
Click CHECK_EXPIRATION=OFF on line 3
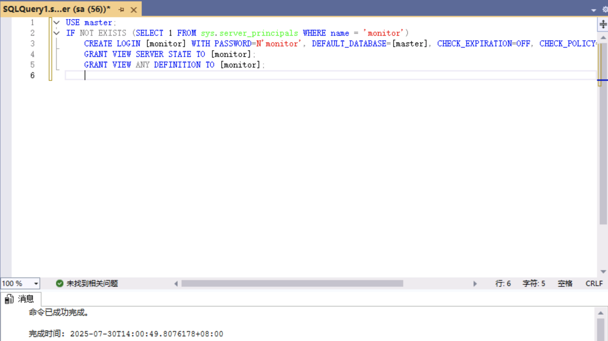(x=483, y=44)
